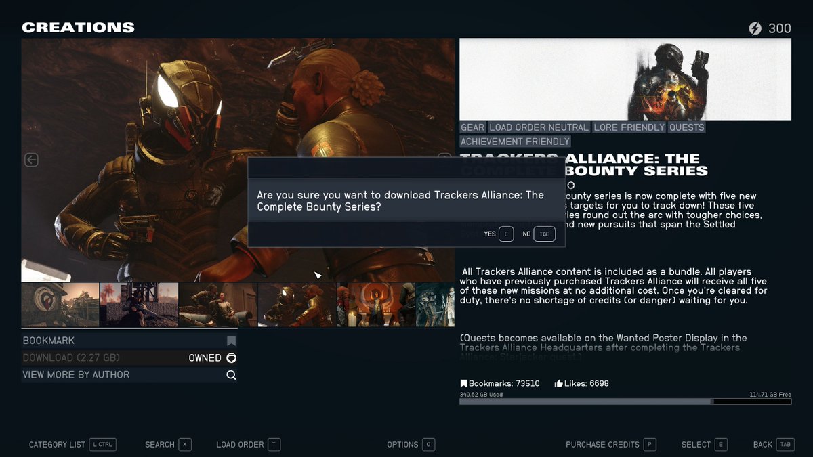Open CATEGORY LIST in the bottom bar
Screen dimensions: 813x457
click(57, 445)
